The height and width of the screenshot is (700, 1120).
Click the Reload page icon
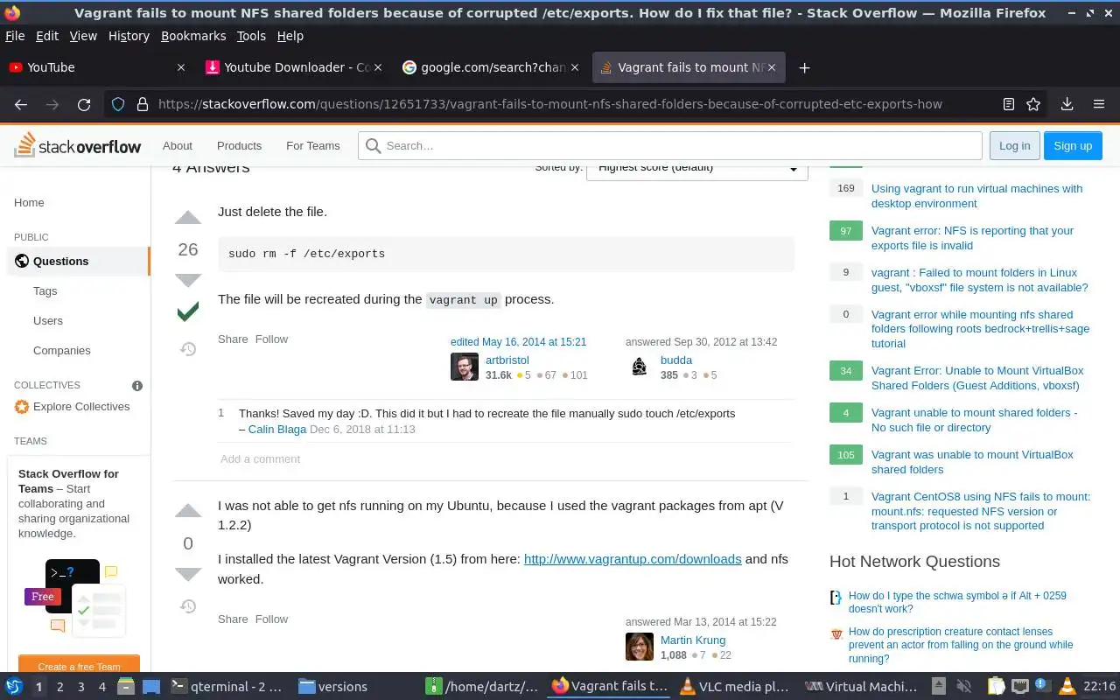point(84,104)
